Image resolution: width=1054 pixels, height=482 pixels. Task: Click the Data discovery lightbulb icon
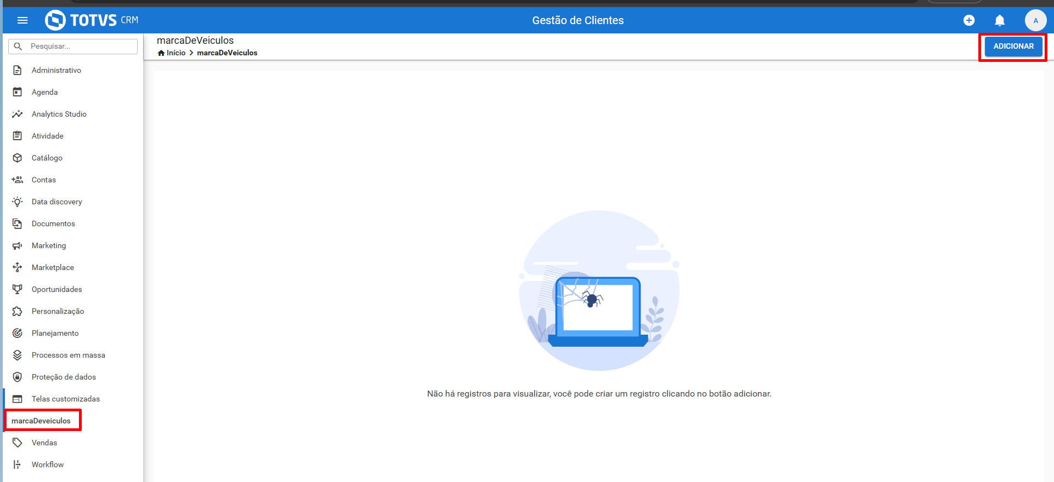(x=18, y=202)
